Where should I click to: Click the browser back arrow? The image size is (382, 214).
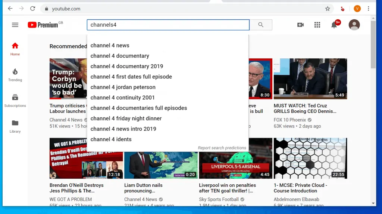10,9
